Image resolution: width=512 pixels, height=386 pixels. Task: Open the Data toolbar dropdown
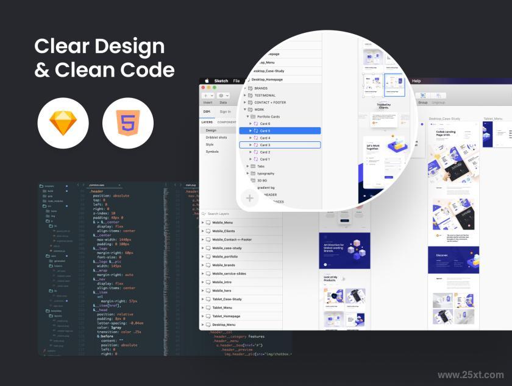pos(224,96)
